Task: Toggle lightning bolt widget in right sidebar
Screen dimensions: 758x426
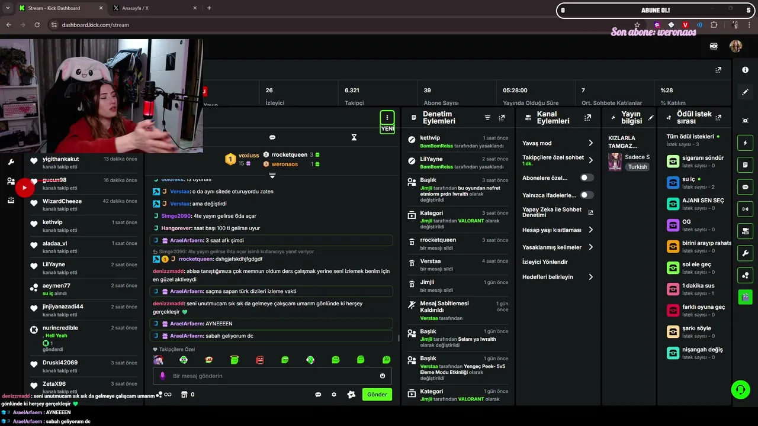Action: tap(746, 143)
